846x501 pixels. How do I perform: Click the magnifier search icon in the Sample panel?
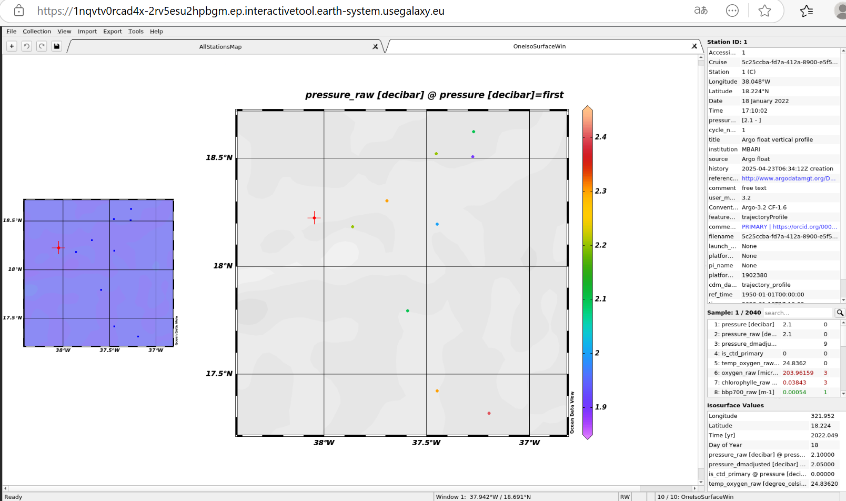pos(840,312)
